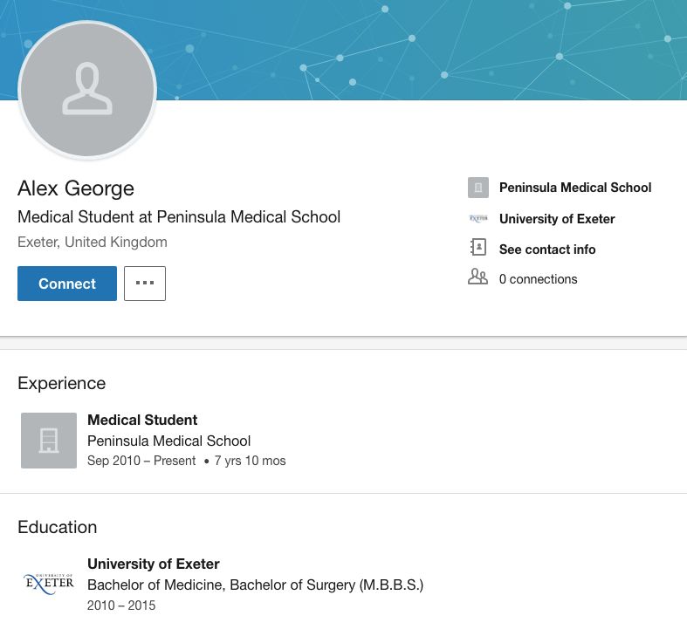Viewport: 687px width, 636px height.
Task: Click location Exeter, United Kingdom
Action: click(92, 242)
